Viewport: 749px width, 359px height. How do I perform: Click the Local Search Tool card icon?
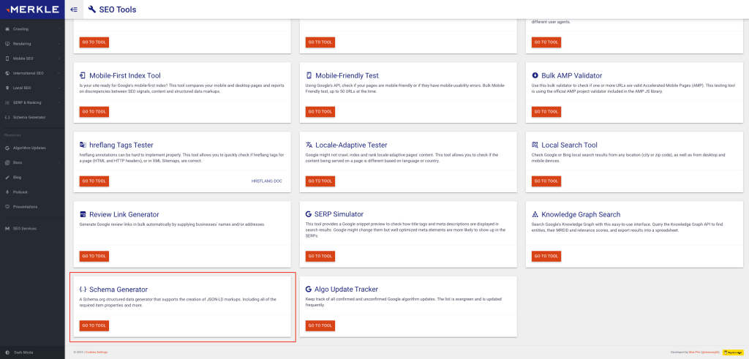tap(535, 145)
